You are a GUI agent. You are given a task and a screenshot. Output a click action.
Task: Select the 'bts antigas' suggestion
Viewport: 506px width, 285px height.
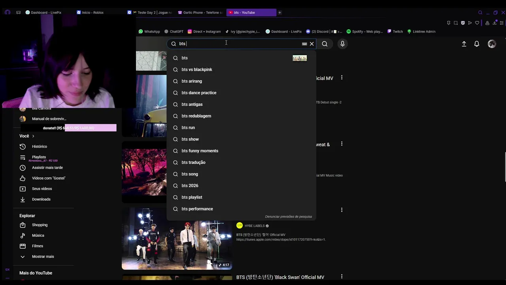pos(241,104)
